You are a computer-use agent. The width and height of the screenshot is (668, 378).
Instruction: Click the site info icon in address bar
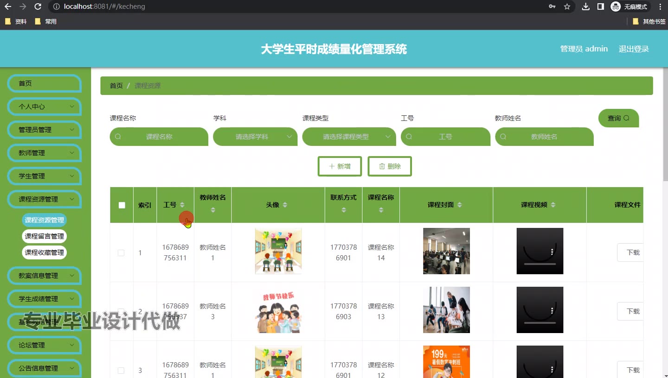pyautogui.click(x=56, y=6)
